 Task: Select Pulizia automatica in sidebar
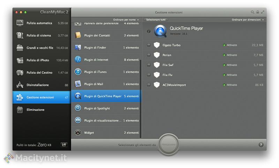[x=42, y=23]
